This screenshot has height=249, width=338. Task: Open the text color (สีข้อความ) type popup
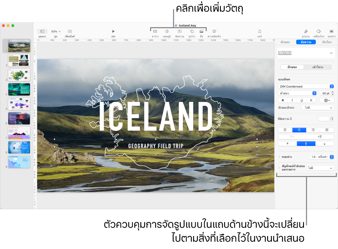[x=285, y=119]
